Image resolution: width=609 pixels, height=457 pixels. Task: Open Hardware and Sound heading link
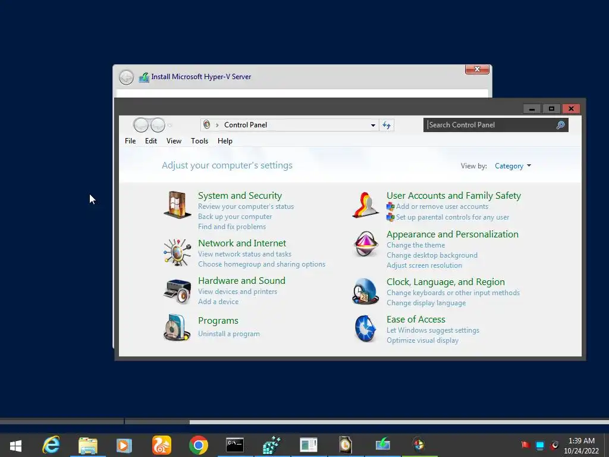click(241, 281)
